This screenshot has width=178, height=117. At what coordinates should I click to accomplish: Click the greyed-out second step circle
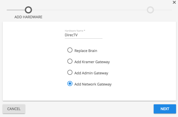[150, 10]
